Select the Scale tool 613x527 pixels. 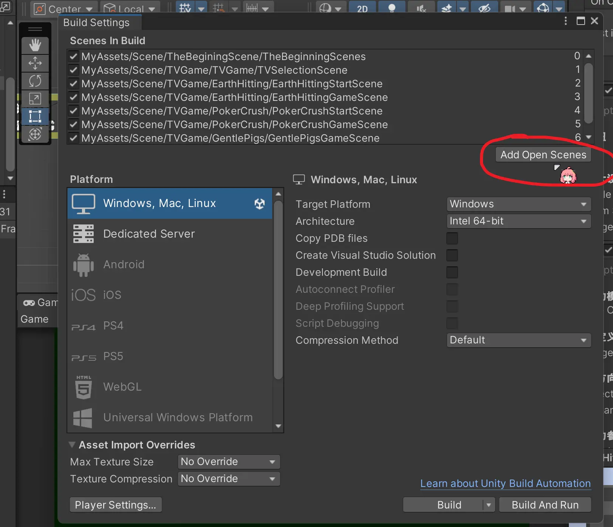(x=35, y=99)
